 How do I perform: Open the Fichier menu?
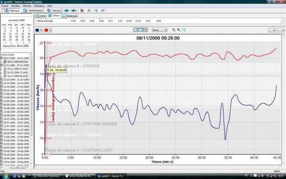[x=5, y=6]
